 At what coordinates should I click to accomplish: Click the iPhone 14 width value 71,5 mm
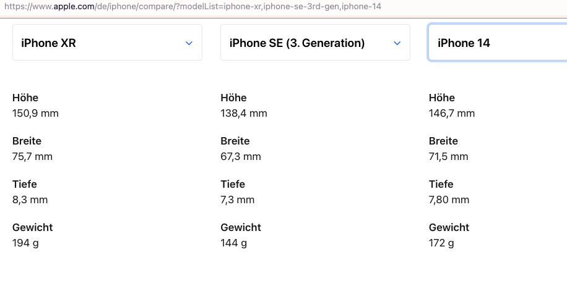point(449,157)
